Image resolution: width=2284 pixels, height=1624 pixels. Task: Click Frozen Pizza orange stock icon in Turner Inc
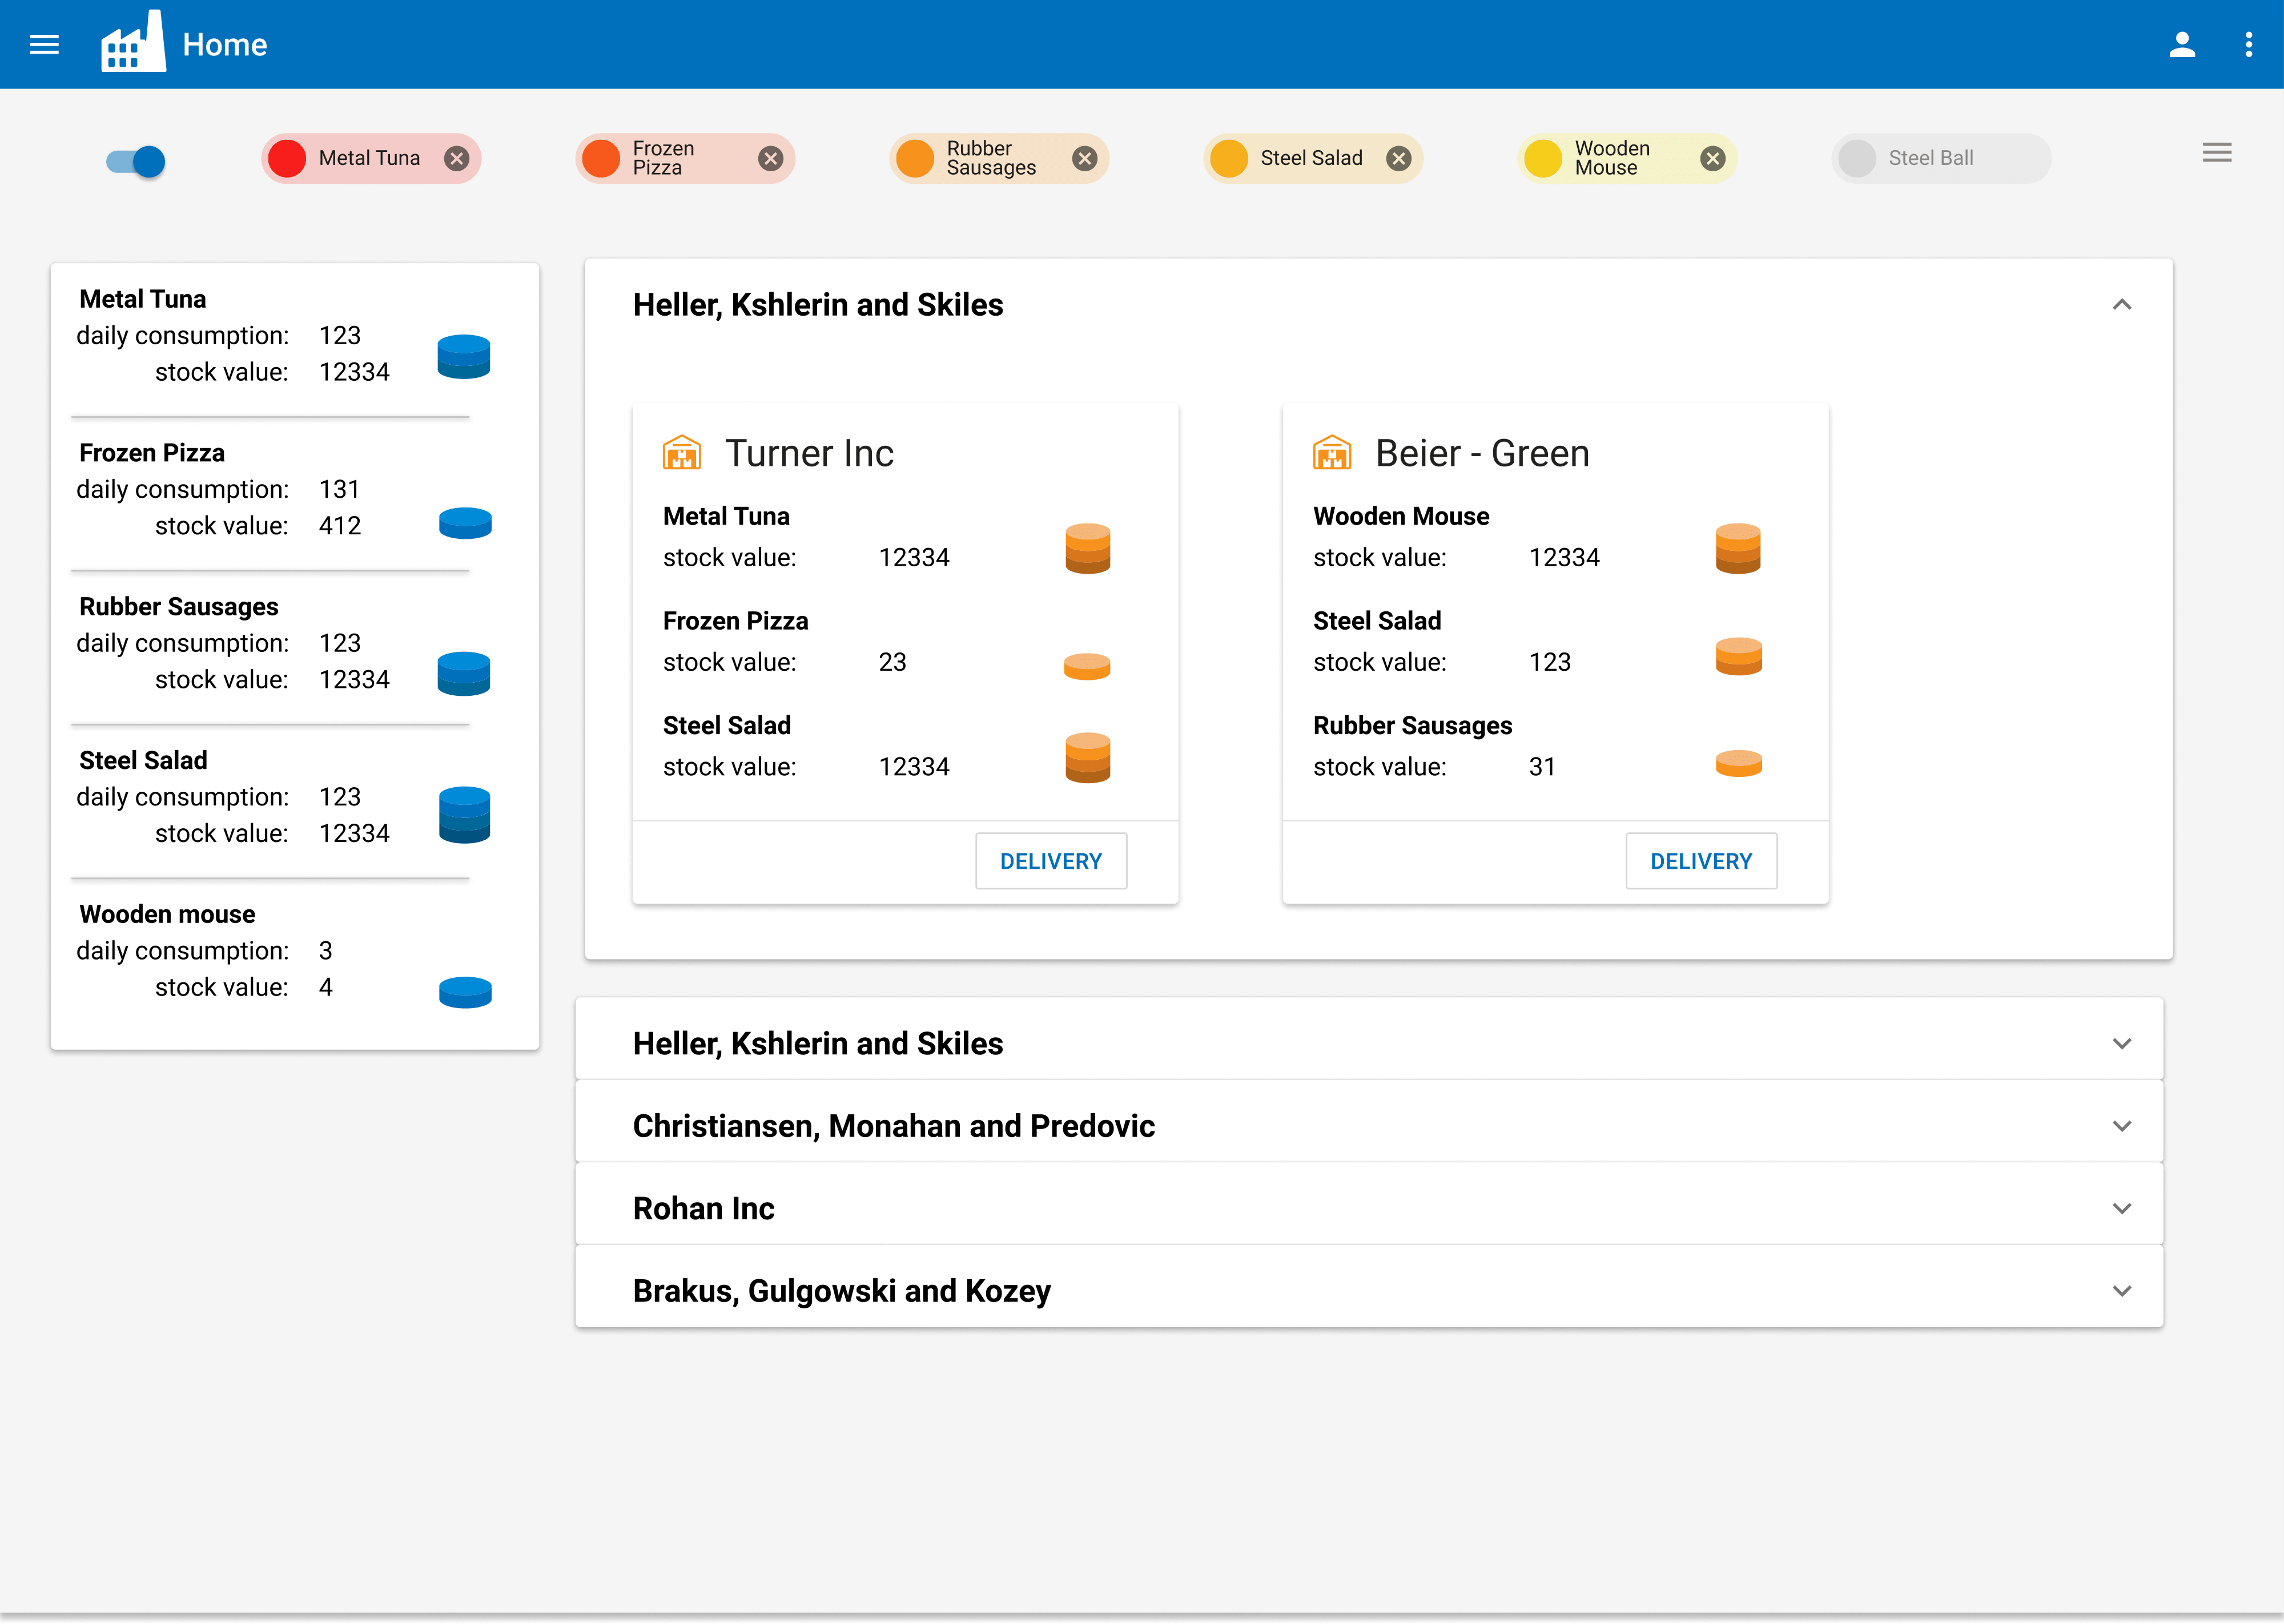tap(1087, 666)
